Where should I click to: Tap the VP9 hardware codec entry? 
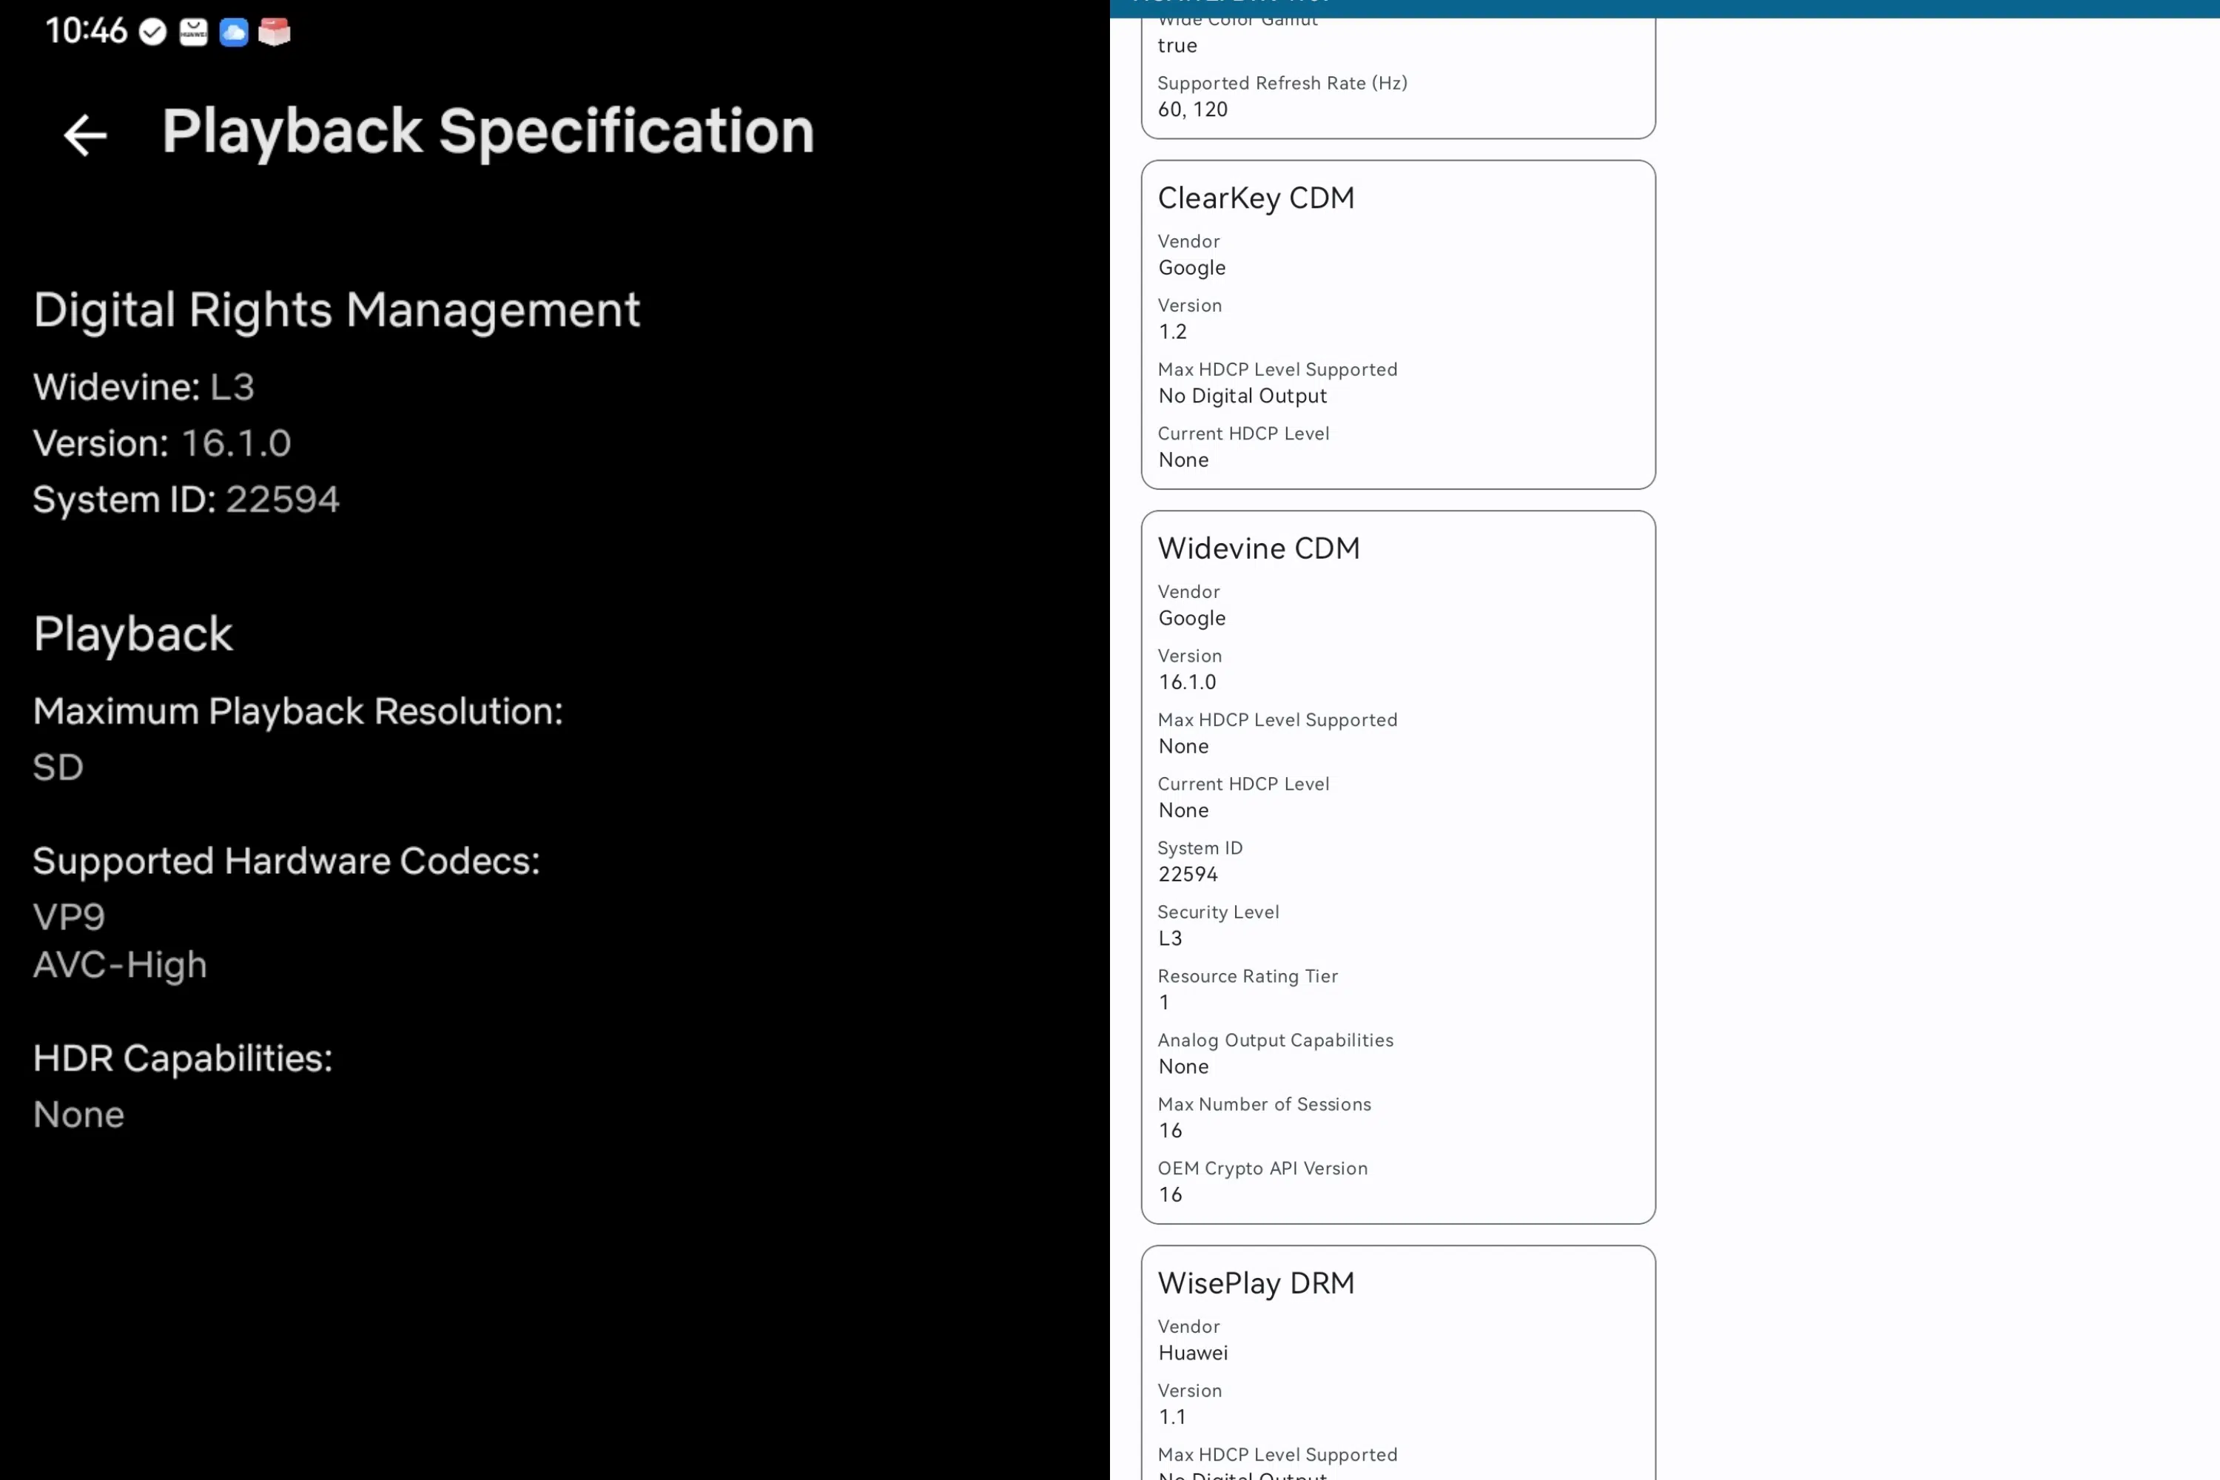coord(69,917)
